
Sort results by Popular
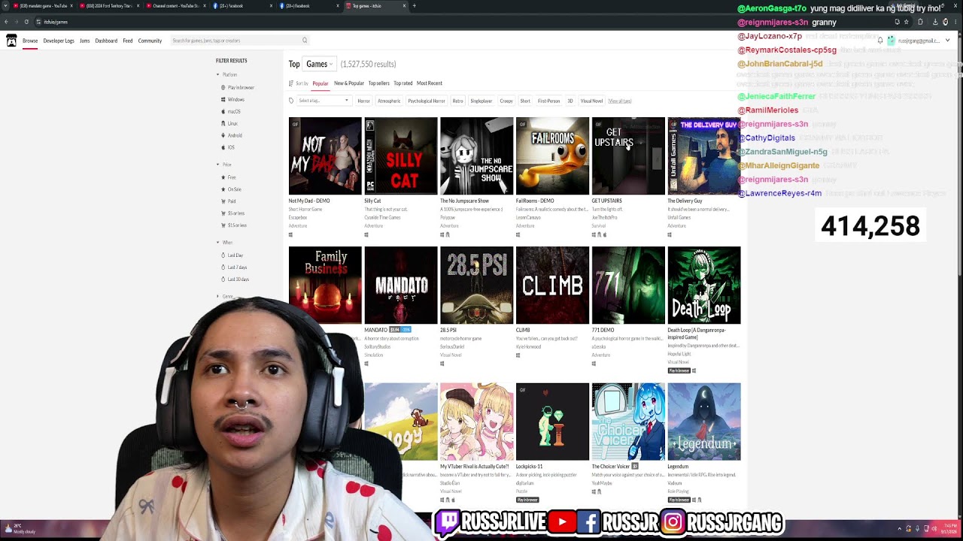tap(320, 83)
